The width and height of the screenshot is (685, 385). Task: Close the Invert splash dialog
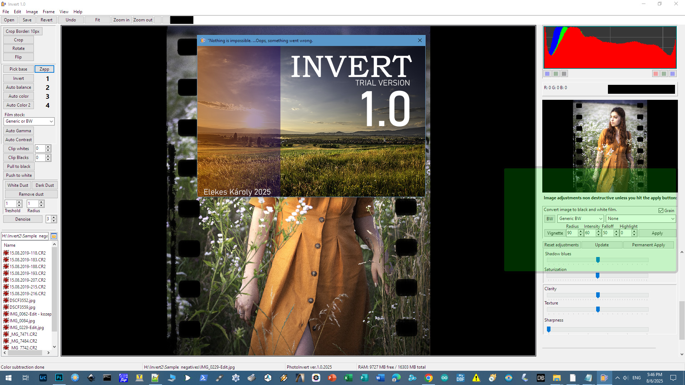tap(420, 40)
